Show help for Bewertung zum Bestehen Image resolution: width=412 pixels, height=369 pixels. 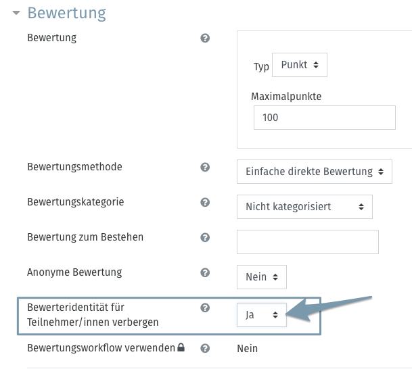[205, 237]
